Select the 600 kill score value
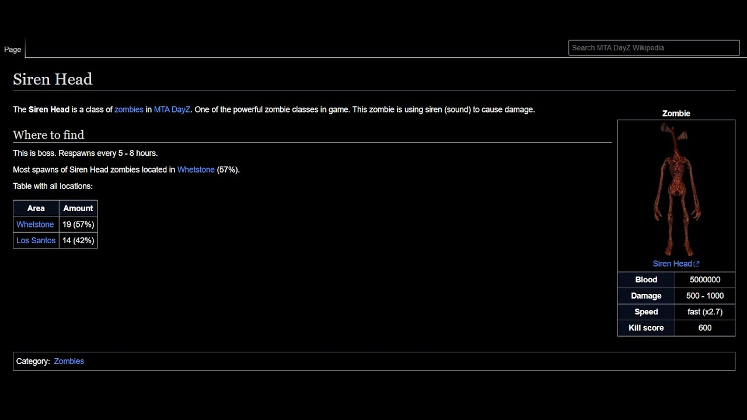The width and height of the screenshot is (747, 420). [x=705, y=328]
